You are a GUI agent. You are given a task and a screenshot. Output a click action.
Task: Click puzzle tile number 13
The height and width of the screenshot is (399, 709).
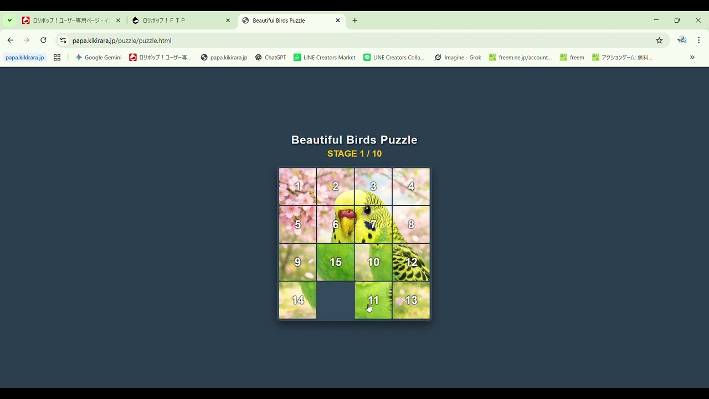tap(411, 300)
